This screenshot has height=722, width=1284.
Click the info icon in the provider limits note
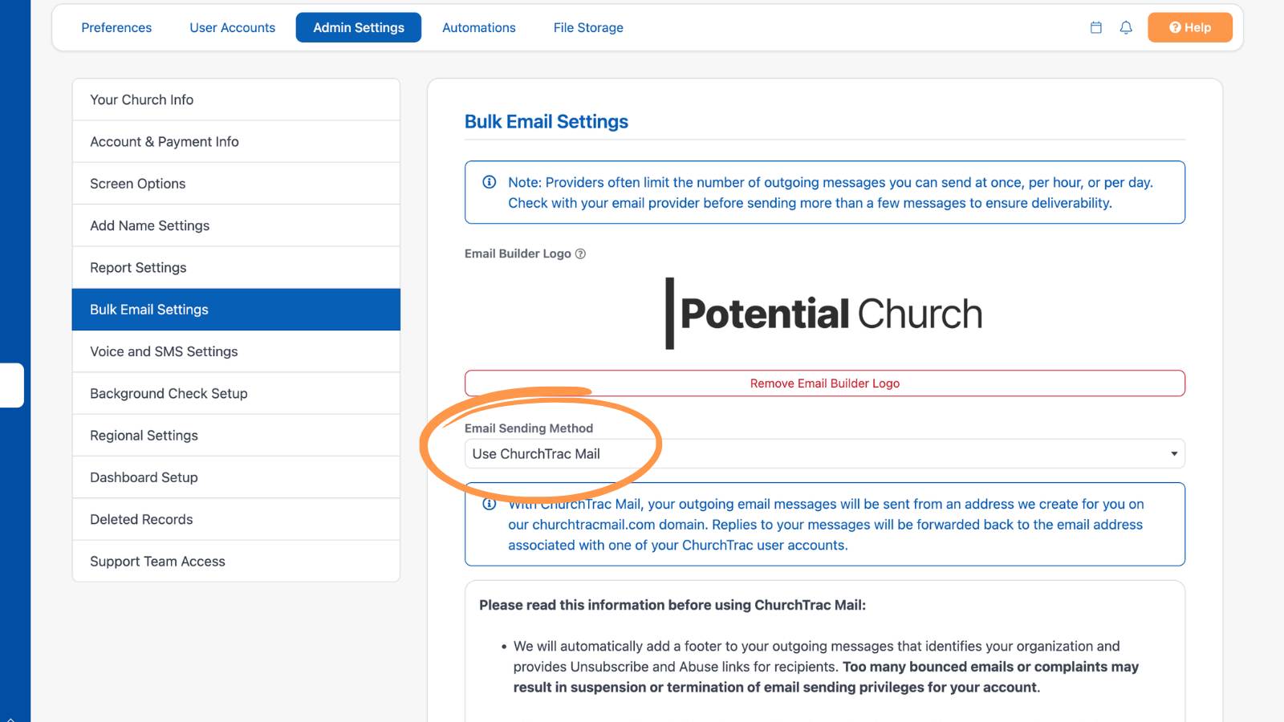(x=489, y=182)
